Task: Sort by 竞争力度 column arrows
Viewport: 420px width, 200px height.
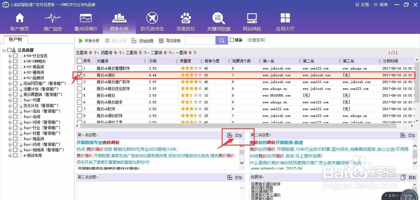Action: pos(228,61)
